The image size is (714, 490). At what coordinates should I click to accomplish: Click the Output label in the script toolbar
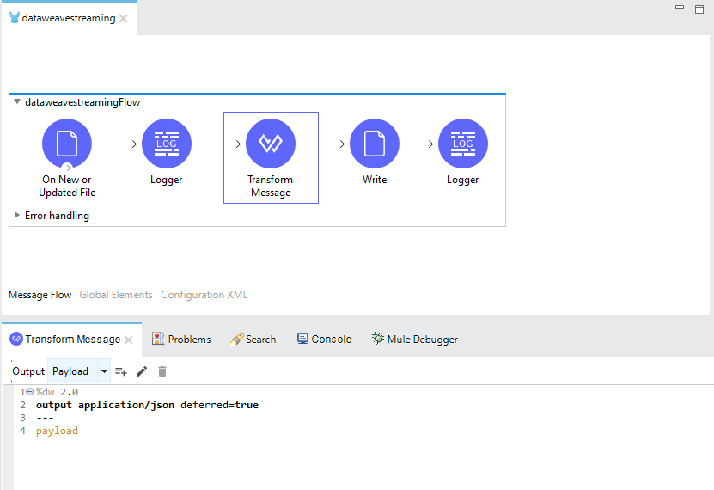tap(28, 371)
